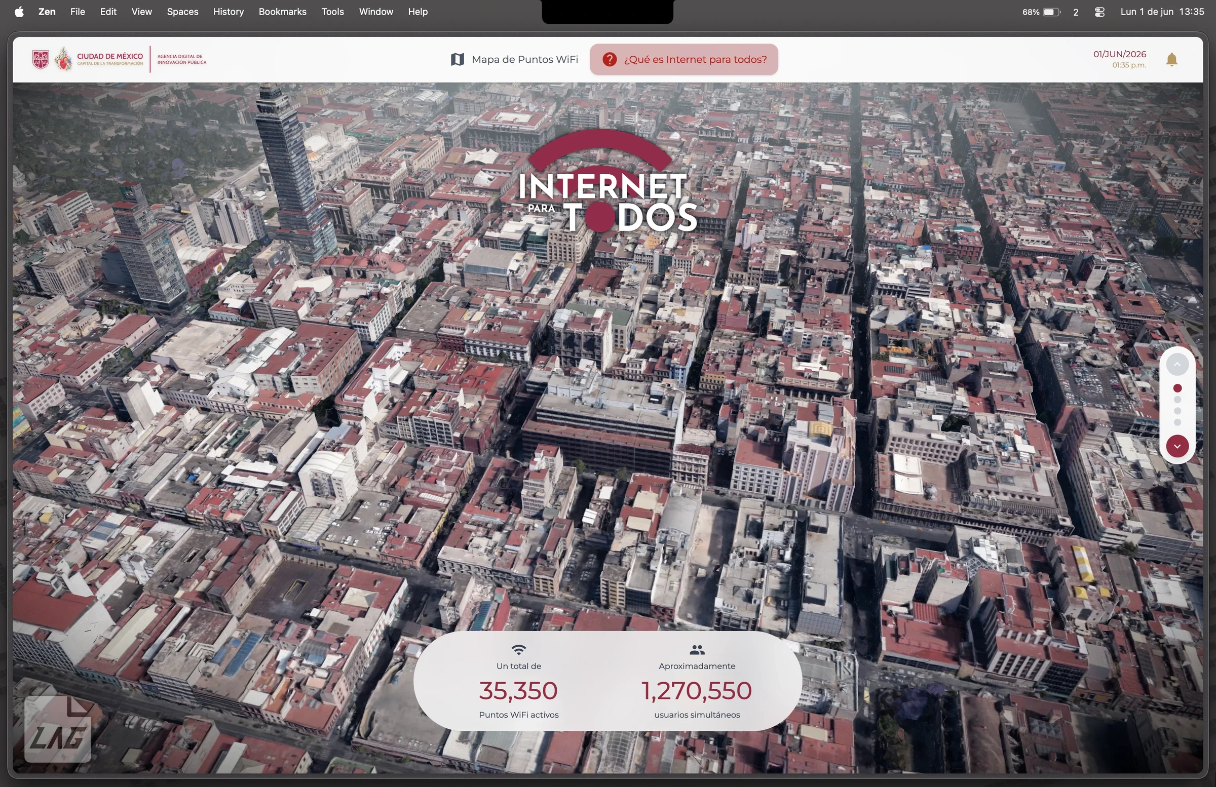Viewport: 1216px width, 787px height.
Task: Open the File menu
Action: [77, 12]
